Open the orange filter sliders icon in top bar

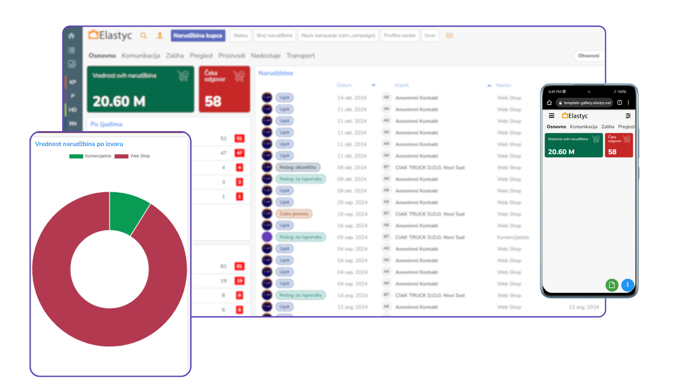pos(450,36)
